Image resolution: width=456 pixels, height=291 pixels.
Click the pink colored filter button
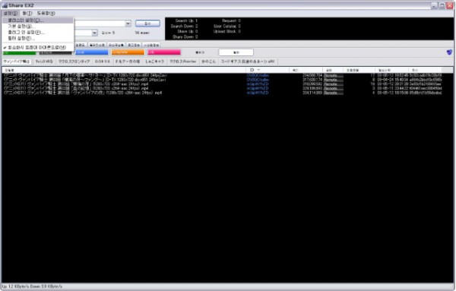(164, 52)
